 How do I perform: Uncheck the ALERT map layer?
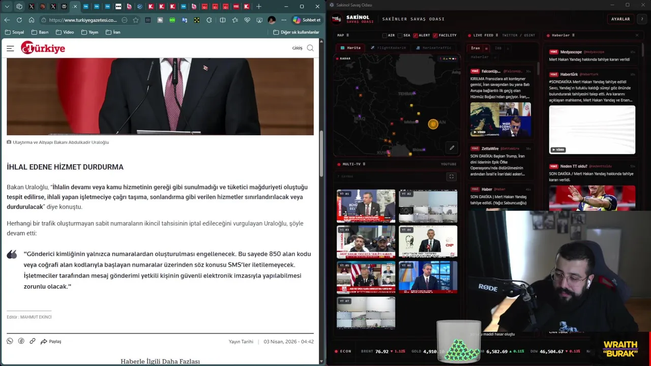416,36
